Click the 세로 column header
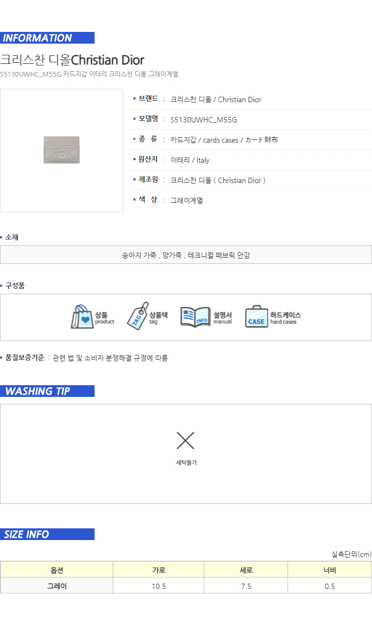 pyautogui.click(x=246, y=570)
